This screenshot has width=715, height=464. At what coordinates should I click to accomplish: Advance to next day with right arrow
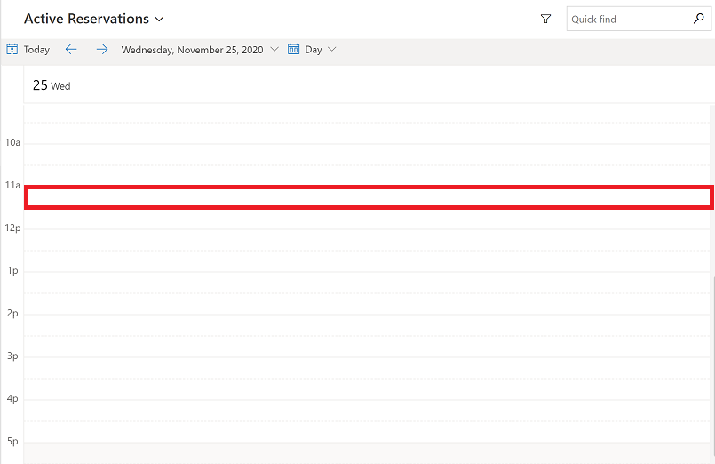[x=102, y=49]
